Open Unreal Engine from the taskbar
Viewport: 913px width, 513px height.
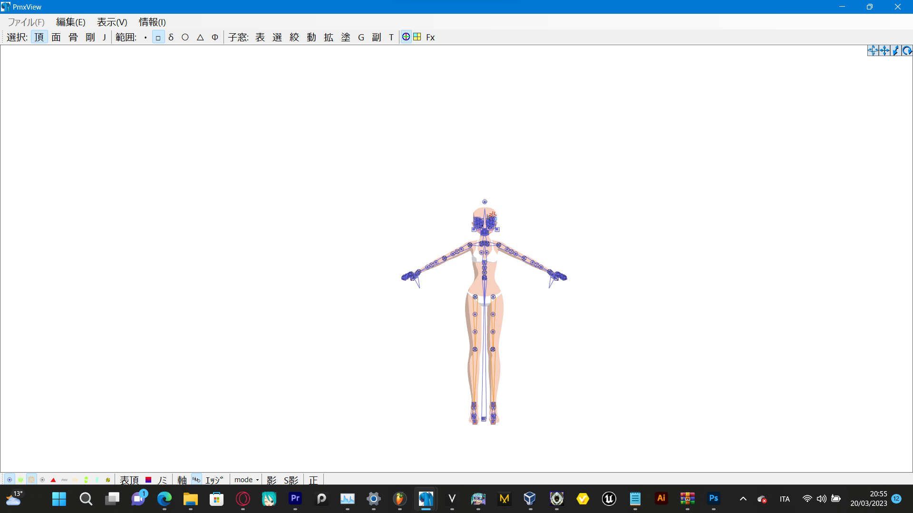pyautogui.click(x=609, y=499)
